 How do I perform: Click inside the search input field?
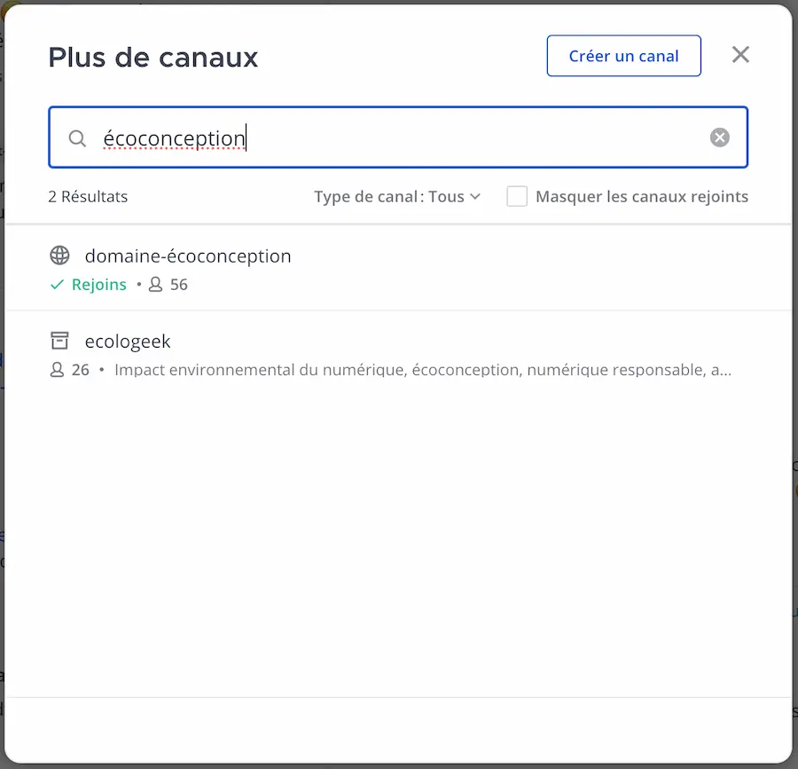coord(355,137)
